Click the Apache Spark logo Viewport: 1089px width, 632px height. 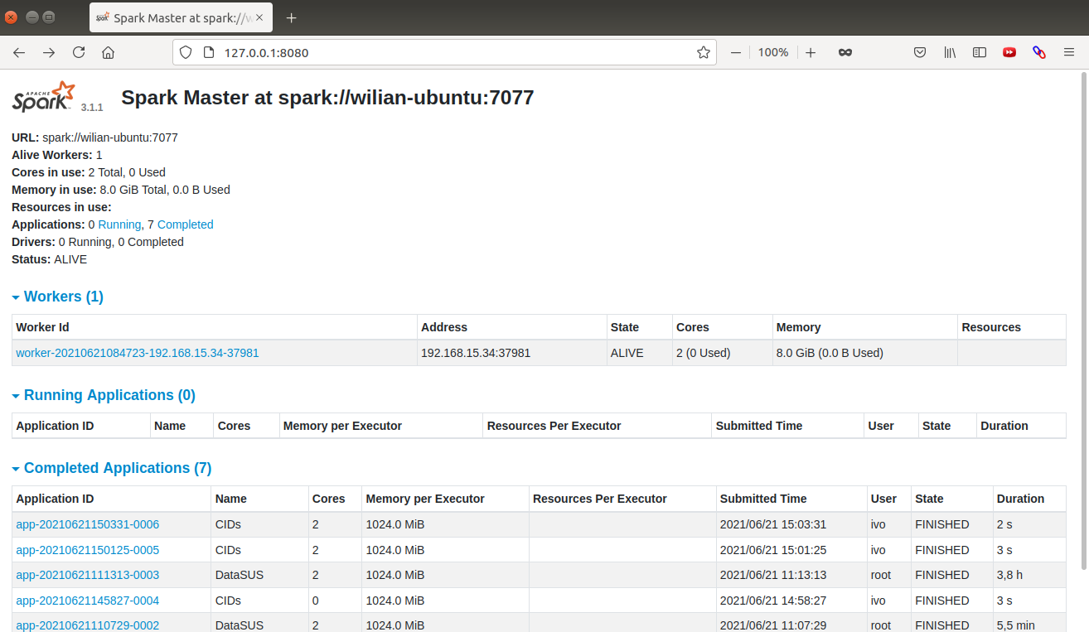coord(45,96)
